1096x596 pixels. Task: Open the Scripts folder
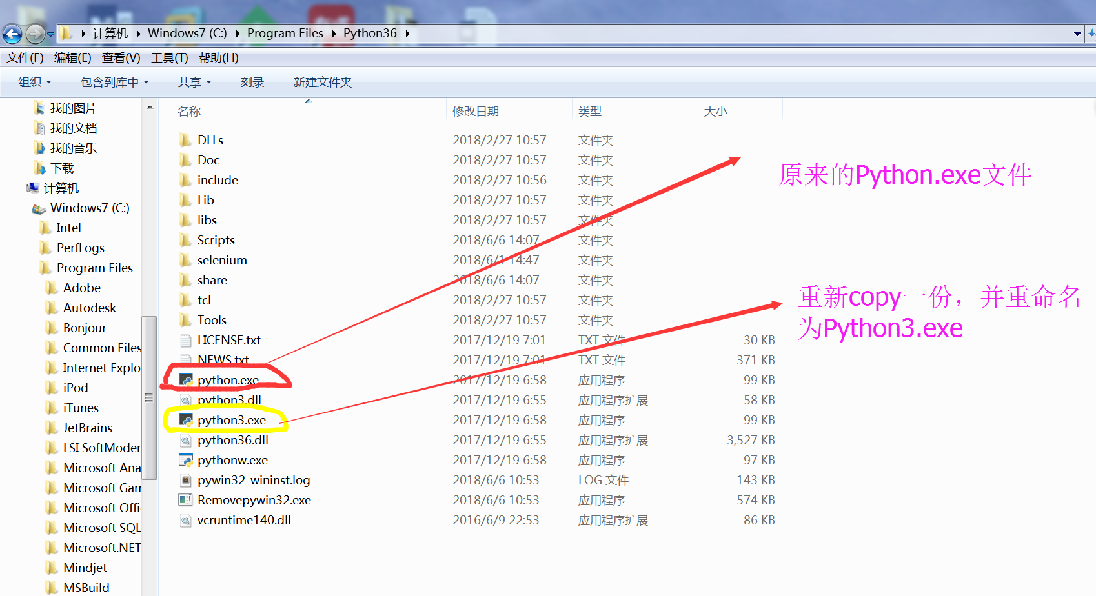coord(215,239)
